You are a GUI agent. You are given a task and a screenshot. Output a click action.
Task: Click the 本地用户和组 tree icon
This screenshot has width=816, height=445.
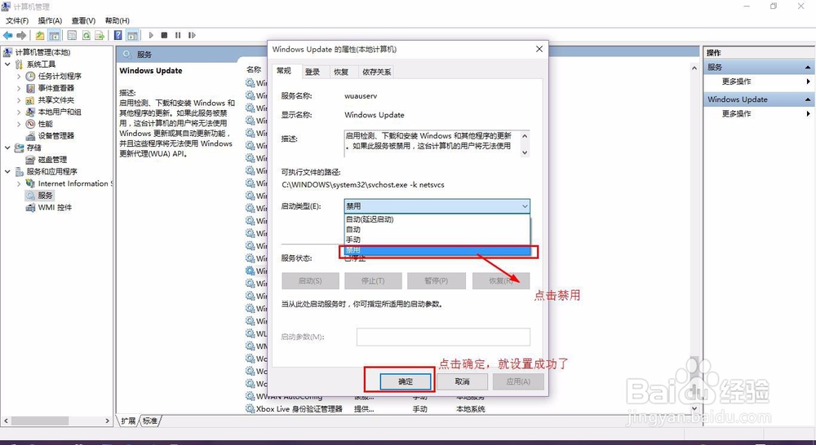point(31,112)
